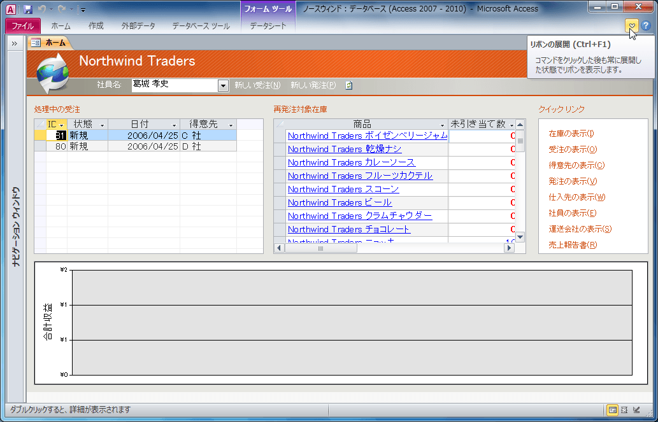The image size is (658, 422).
Task: Open Northwind Traders 乾燥ナシ product link
Action: point(345,149)
